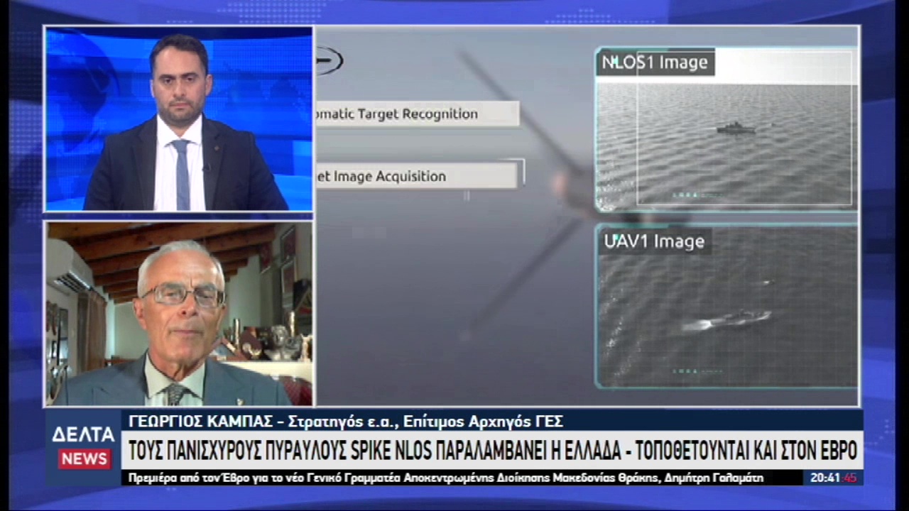This screenshot has height=511, width=909.
Task: Open the NLOS1 Image panel
Action: click(726, 129)
